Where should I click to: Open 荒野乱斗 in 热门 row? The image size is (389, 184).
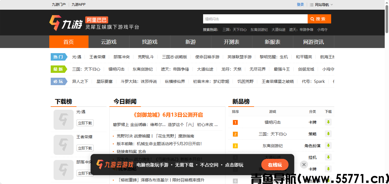146,57
